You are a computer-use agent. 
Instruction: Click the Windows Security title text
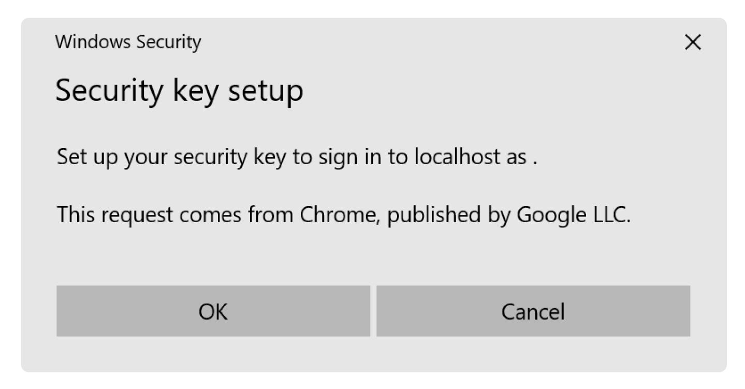[x=128, y=42]
